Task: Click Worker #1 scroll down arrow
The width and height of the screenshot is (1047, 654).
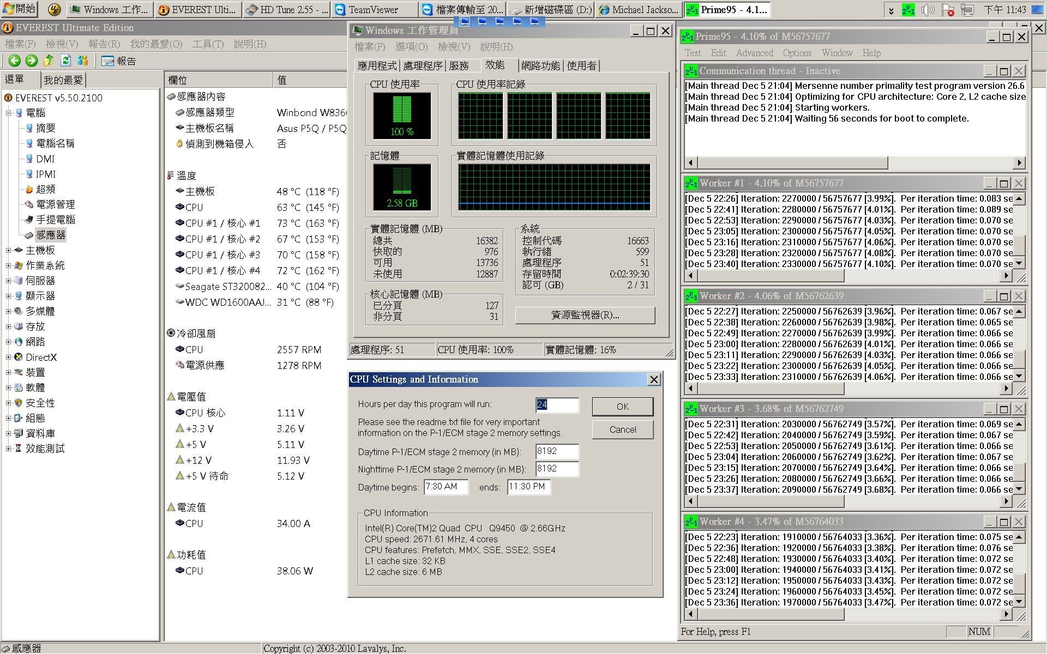Action: coord(1019,263)
